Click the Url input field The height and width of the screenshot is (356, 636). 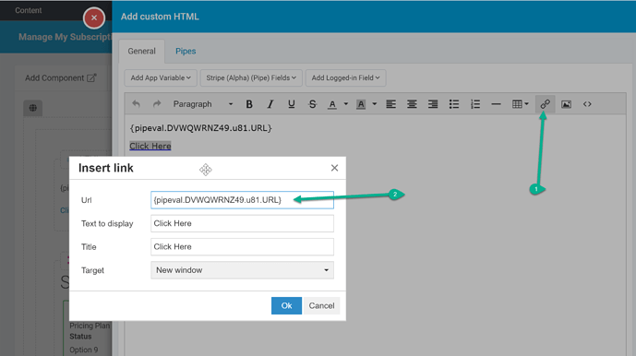(x=242, y=200)
